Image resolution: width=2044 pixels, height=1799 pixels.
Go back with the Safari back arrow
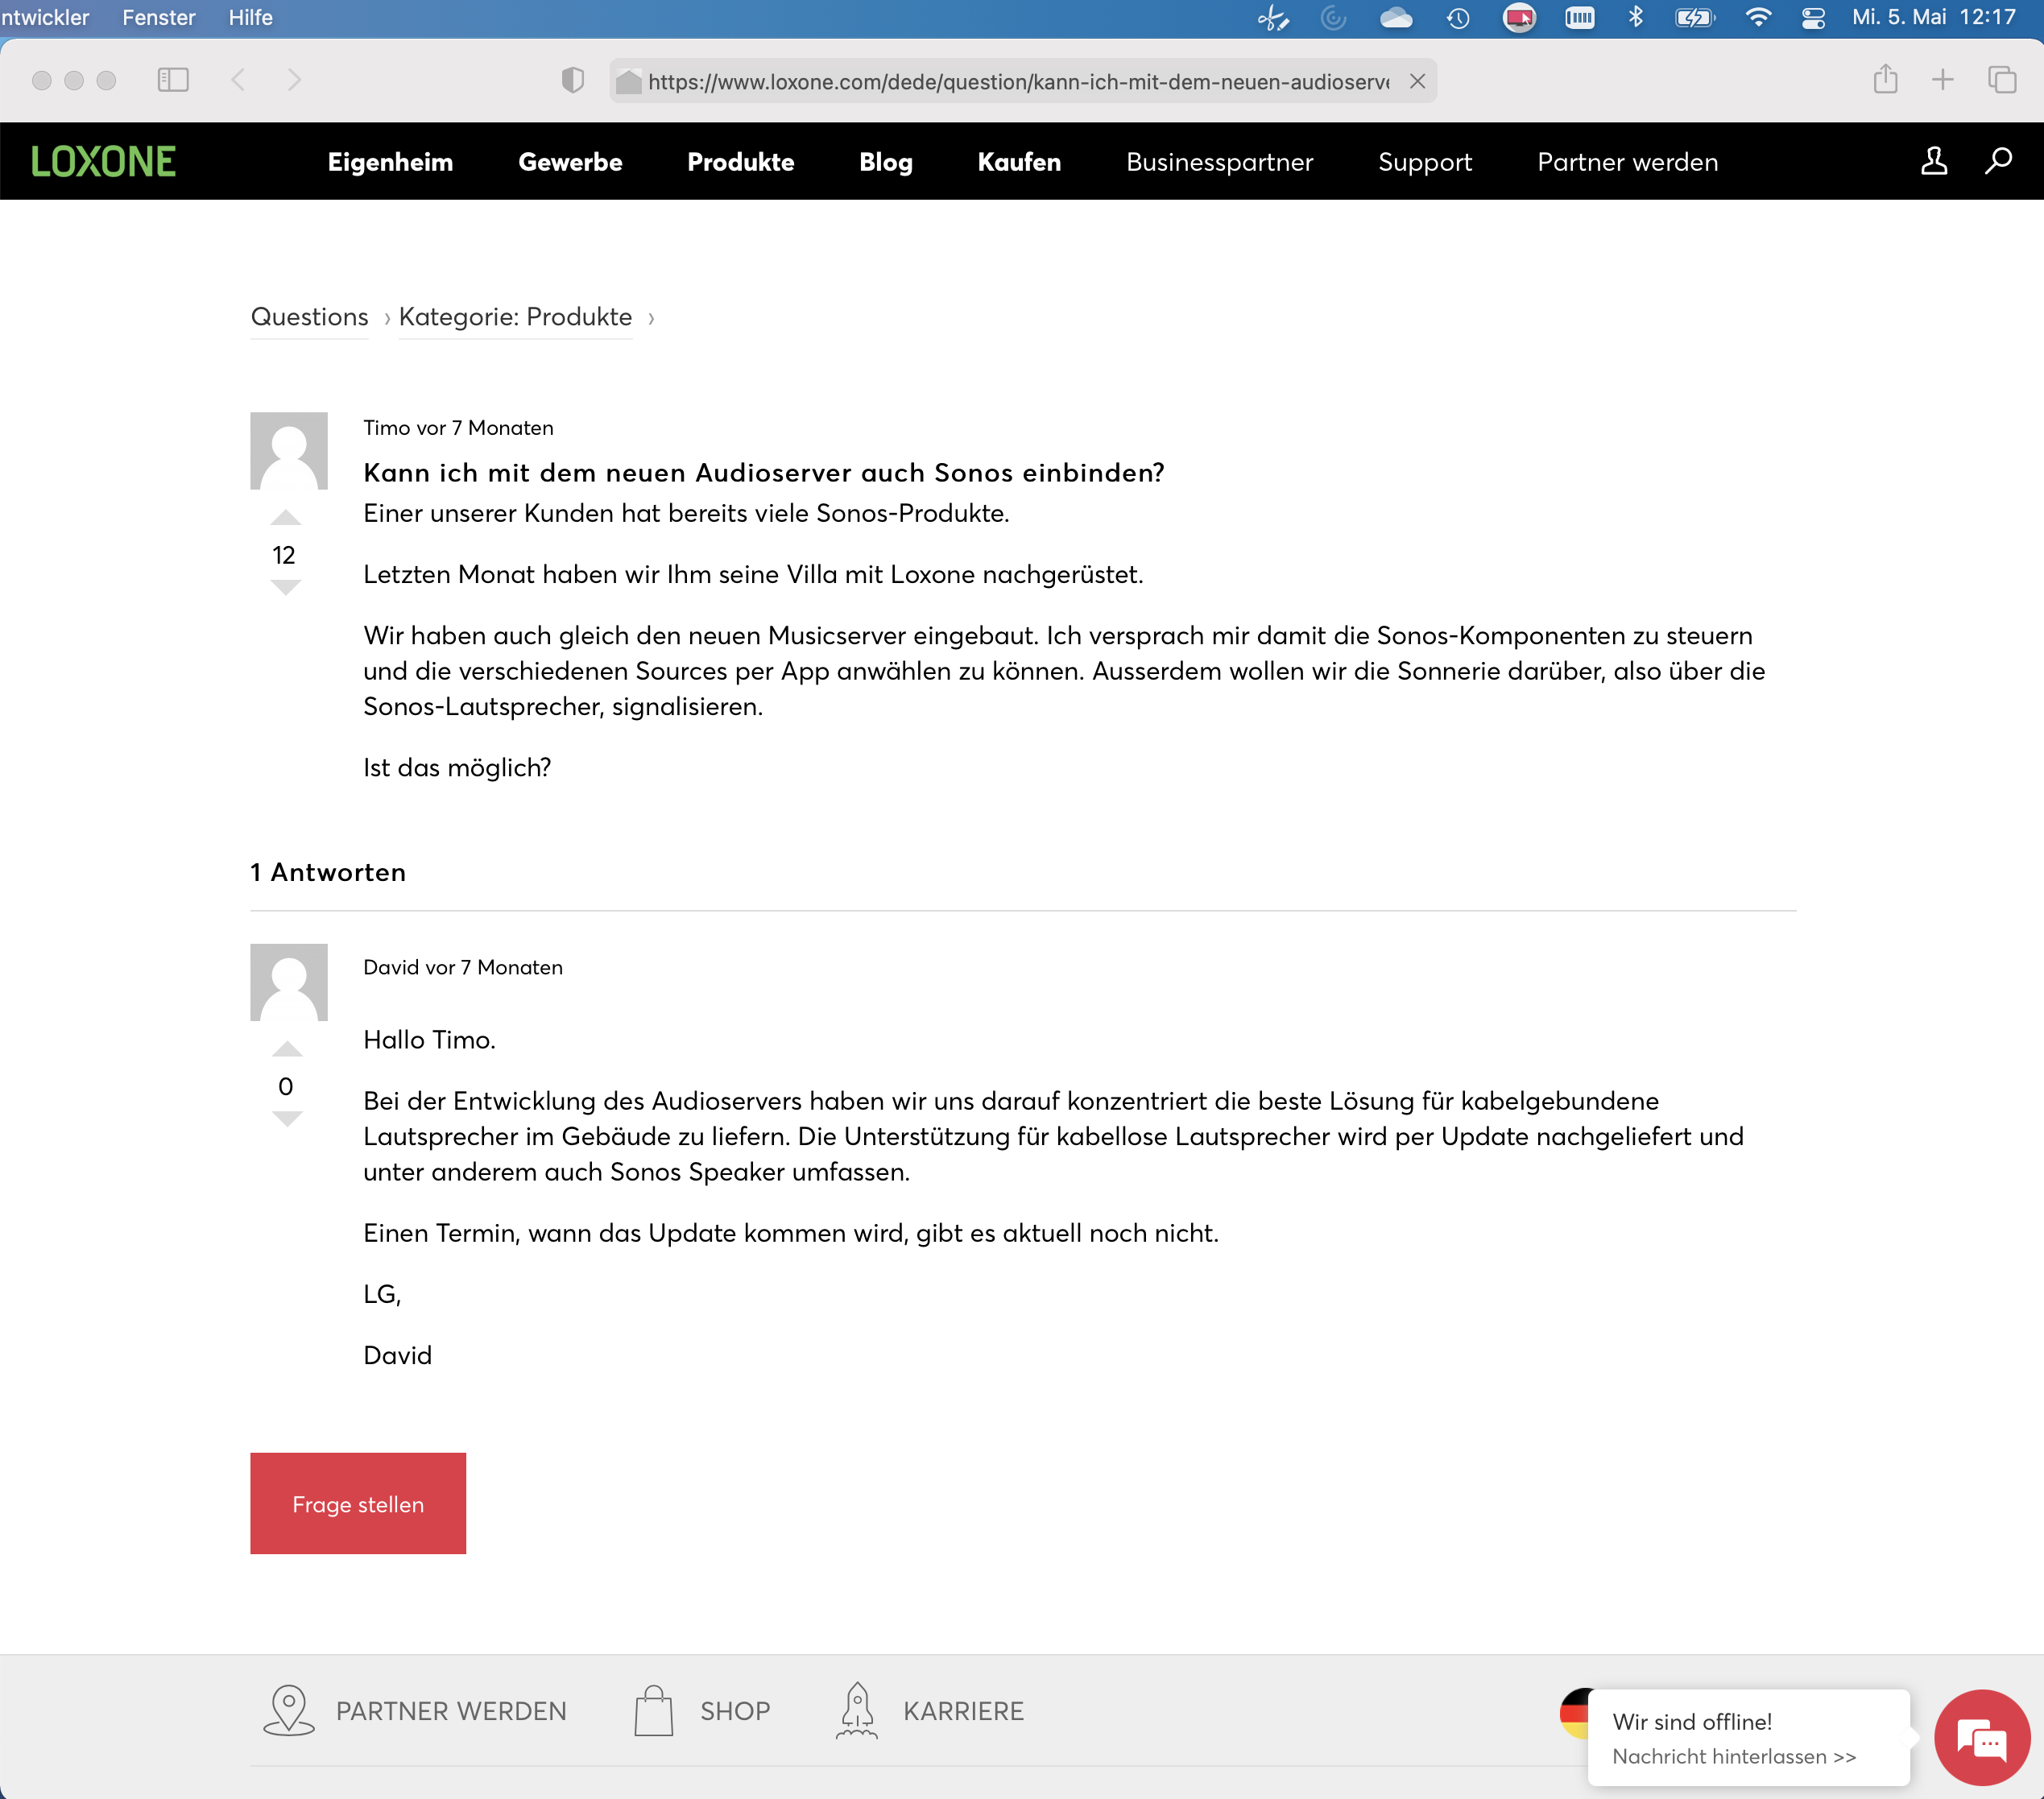click(238, 80)
